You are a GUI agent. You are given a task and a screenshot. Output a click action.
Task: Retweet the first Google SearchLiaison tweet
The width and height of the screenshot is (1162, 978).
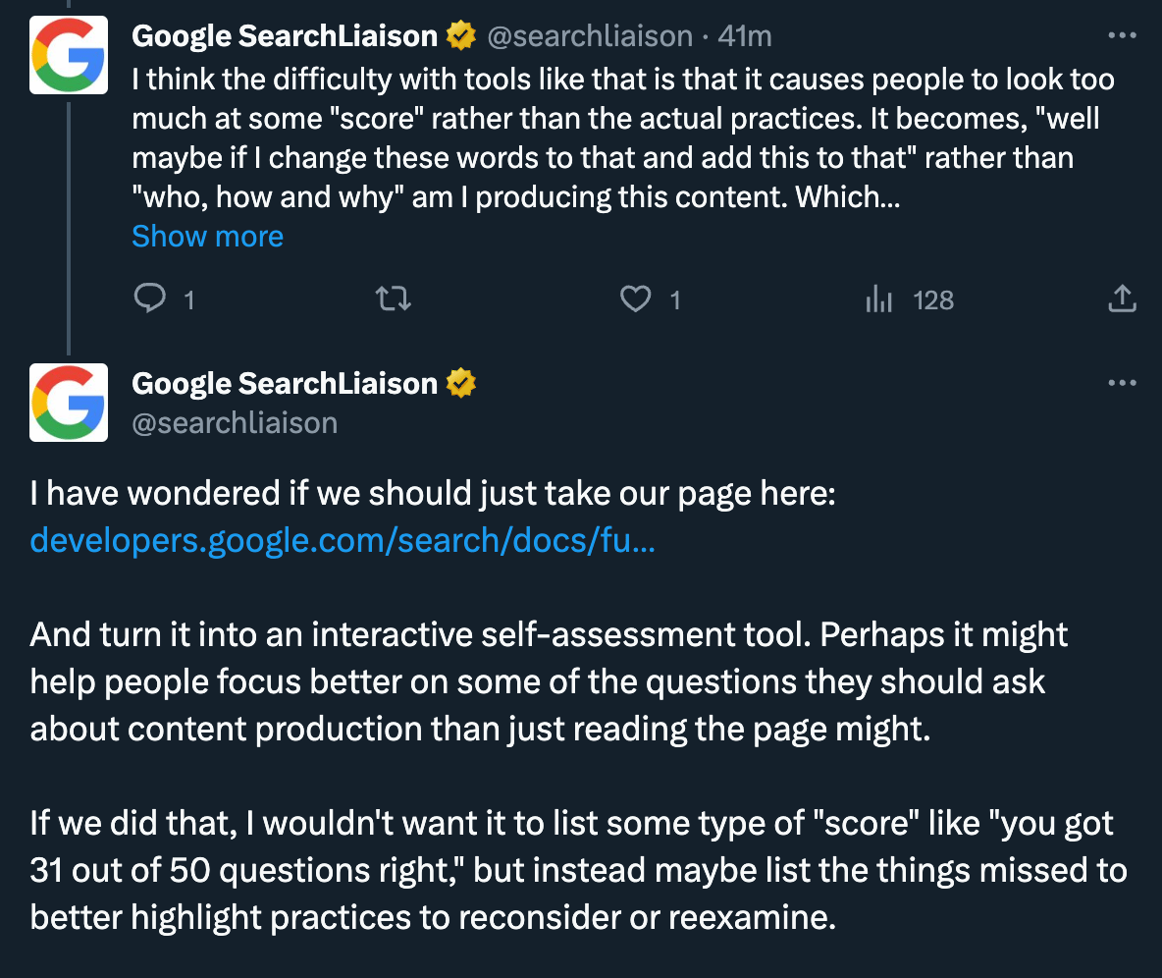(394, 299)
